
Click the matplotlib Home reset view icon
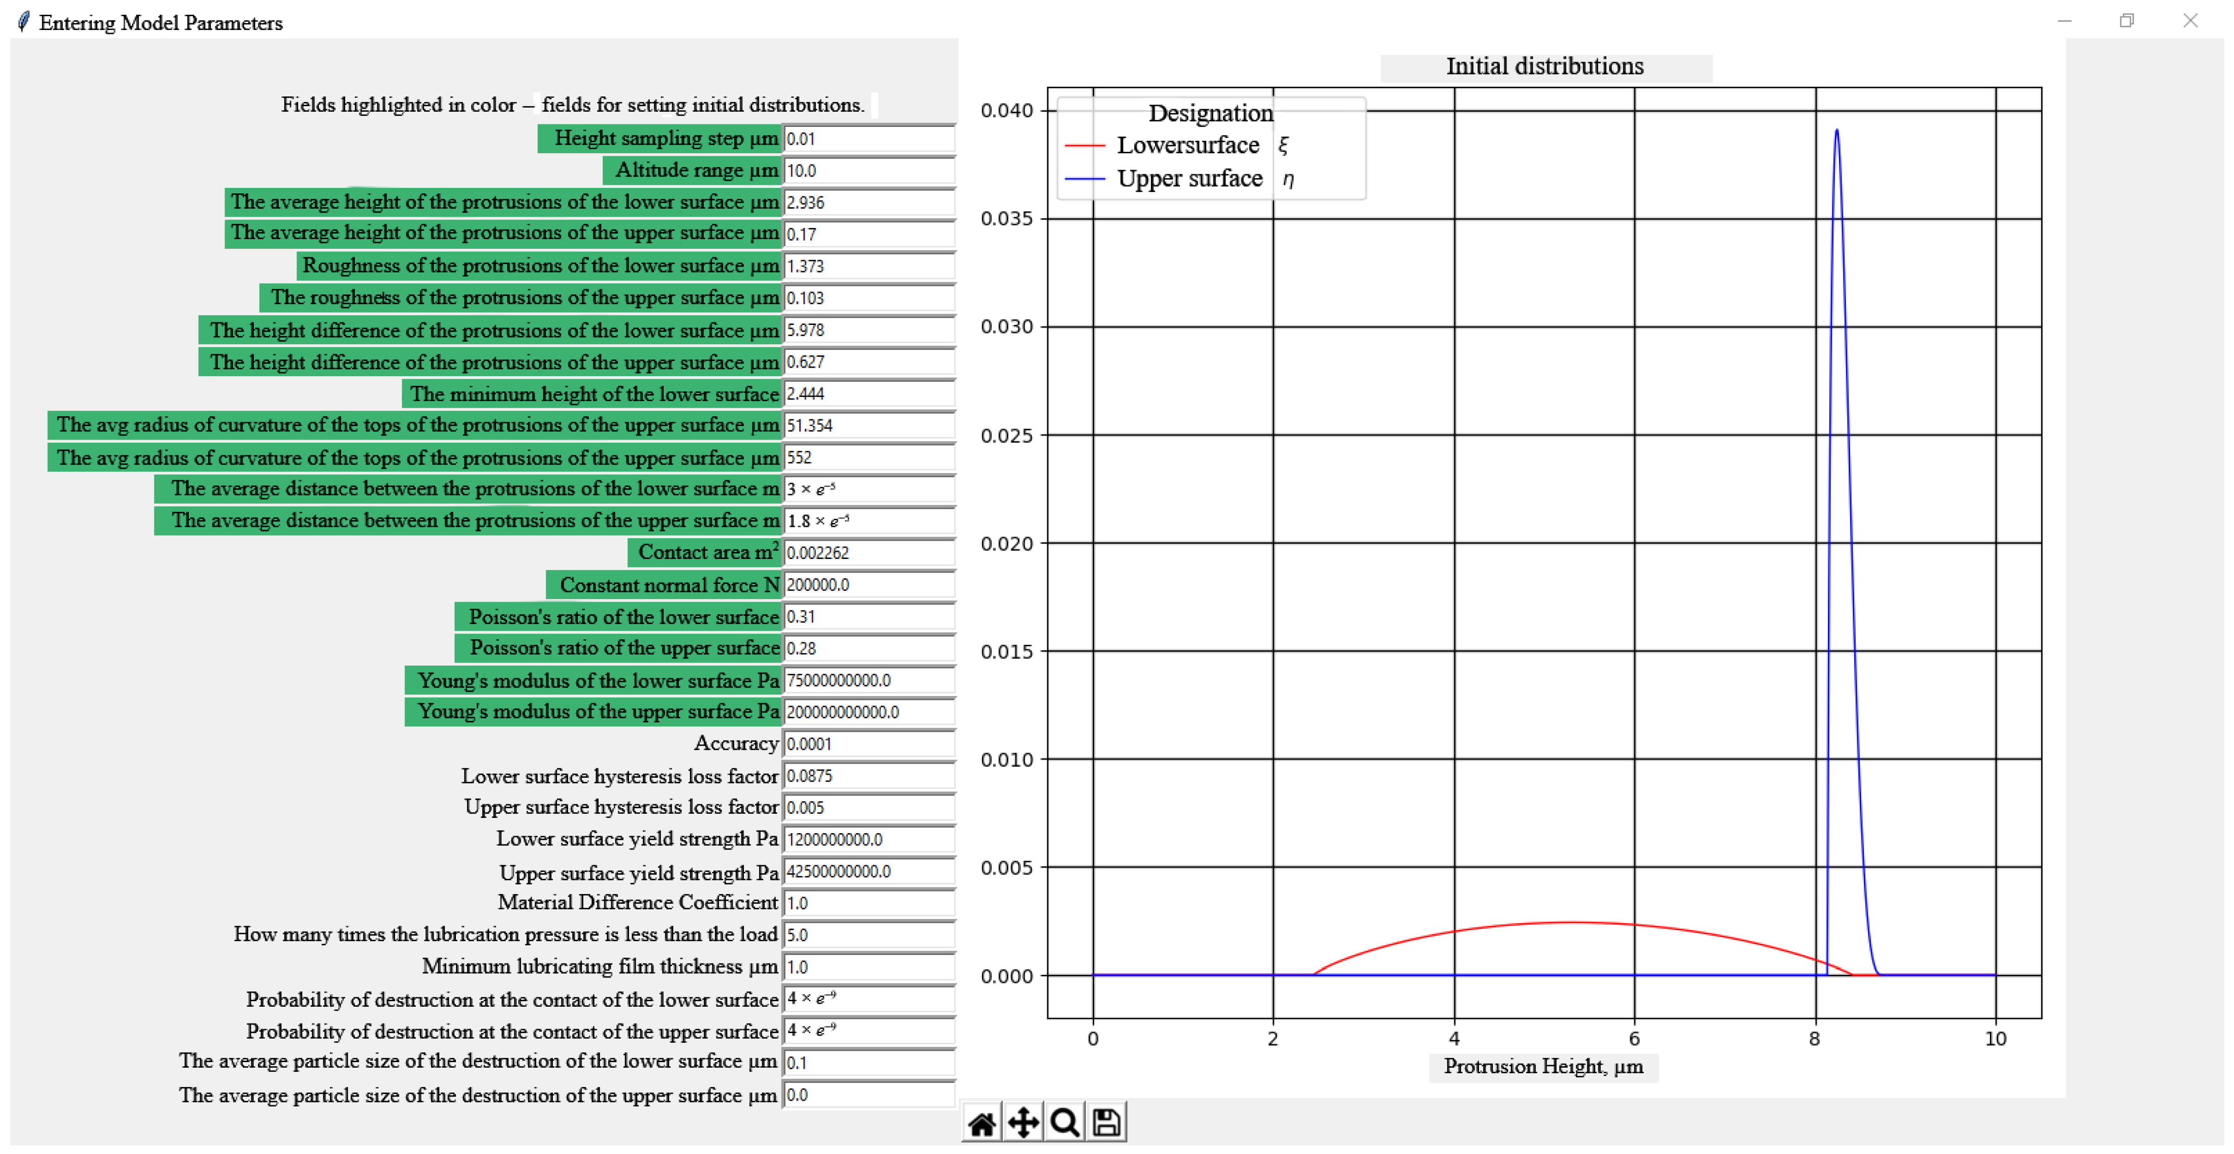tap(982, 1124)
